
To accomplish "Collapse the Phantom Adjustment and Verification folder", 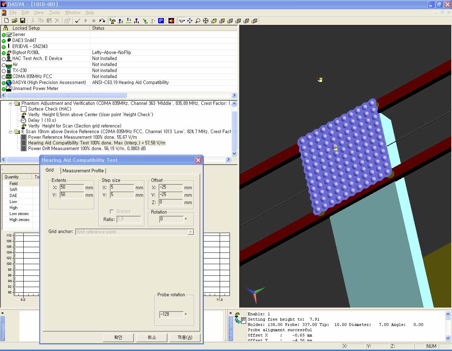I will pos(11,103).
